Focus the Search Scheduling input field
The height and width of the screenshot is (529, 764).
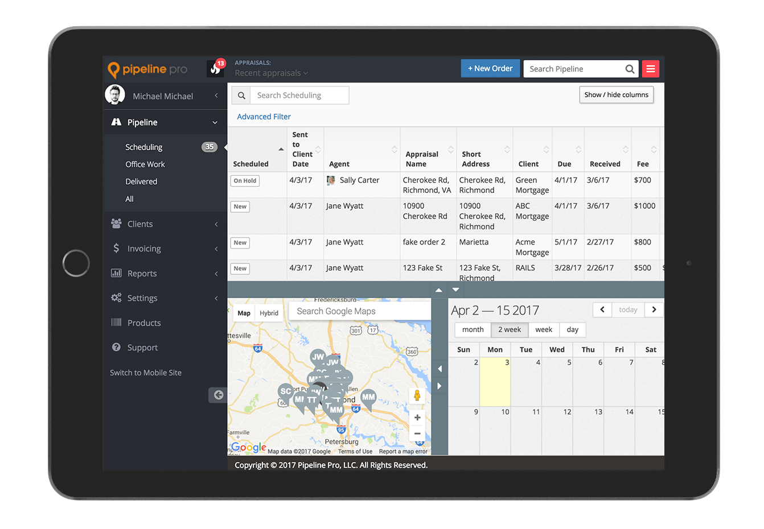tap(299, 96)
